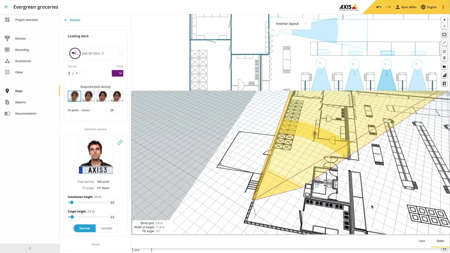Image resolution: width=450 pixels, height=253 pixels.
Task: Redo the last action
Action: point(388,7)
